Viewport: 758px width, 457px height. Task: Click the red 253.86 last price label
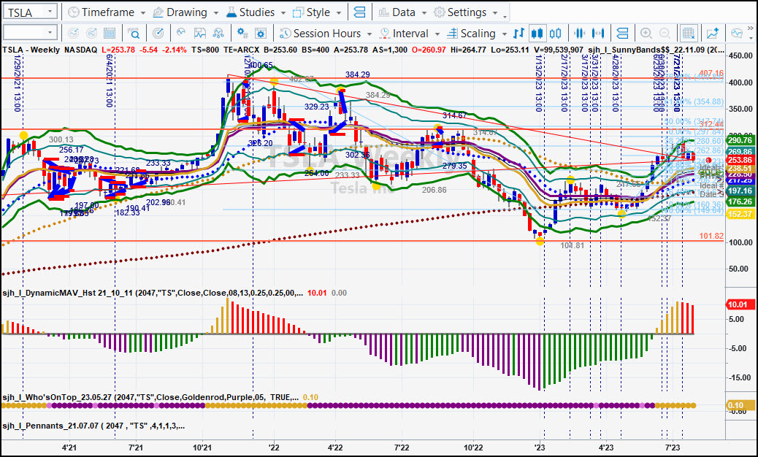pyautogui.click(x=740, y=160)
